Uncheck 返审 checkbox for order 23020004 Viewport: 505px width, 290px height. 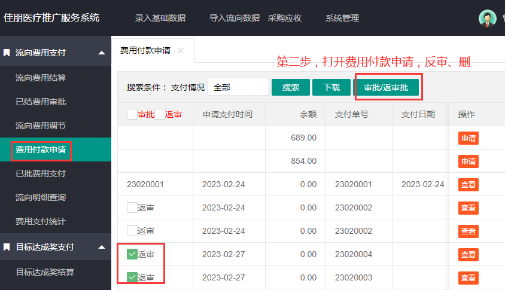(132, 254)
